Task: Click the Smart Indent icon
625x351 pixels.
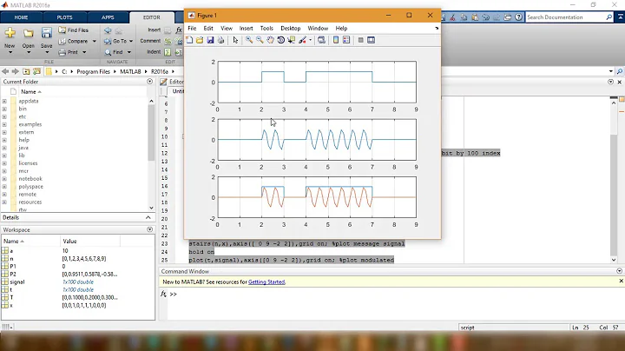Action: coord(168,52)
